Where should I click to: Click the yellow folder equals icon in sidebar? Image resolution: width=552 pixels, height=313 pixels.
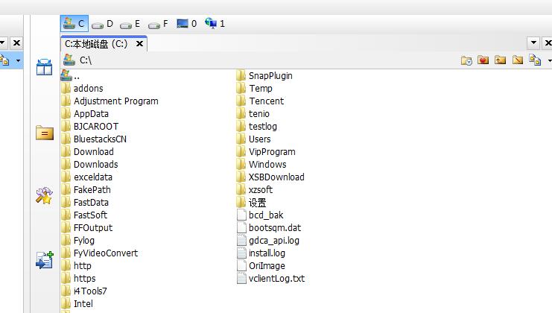click(45, 133)
